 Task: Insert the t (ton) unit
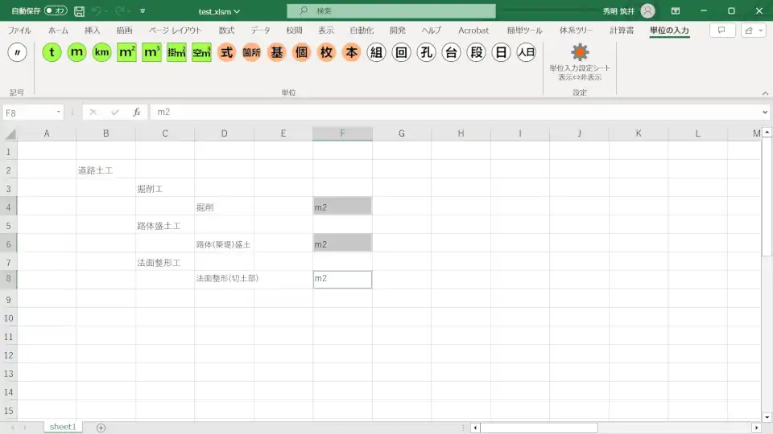(x=52, y=52)
